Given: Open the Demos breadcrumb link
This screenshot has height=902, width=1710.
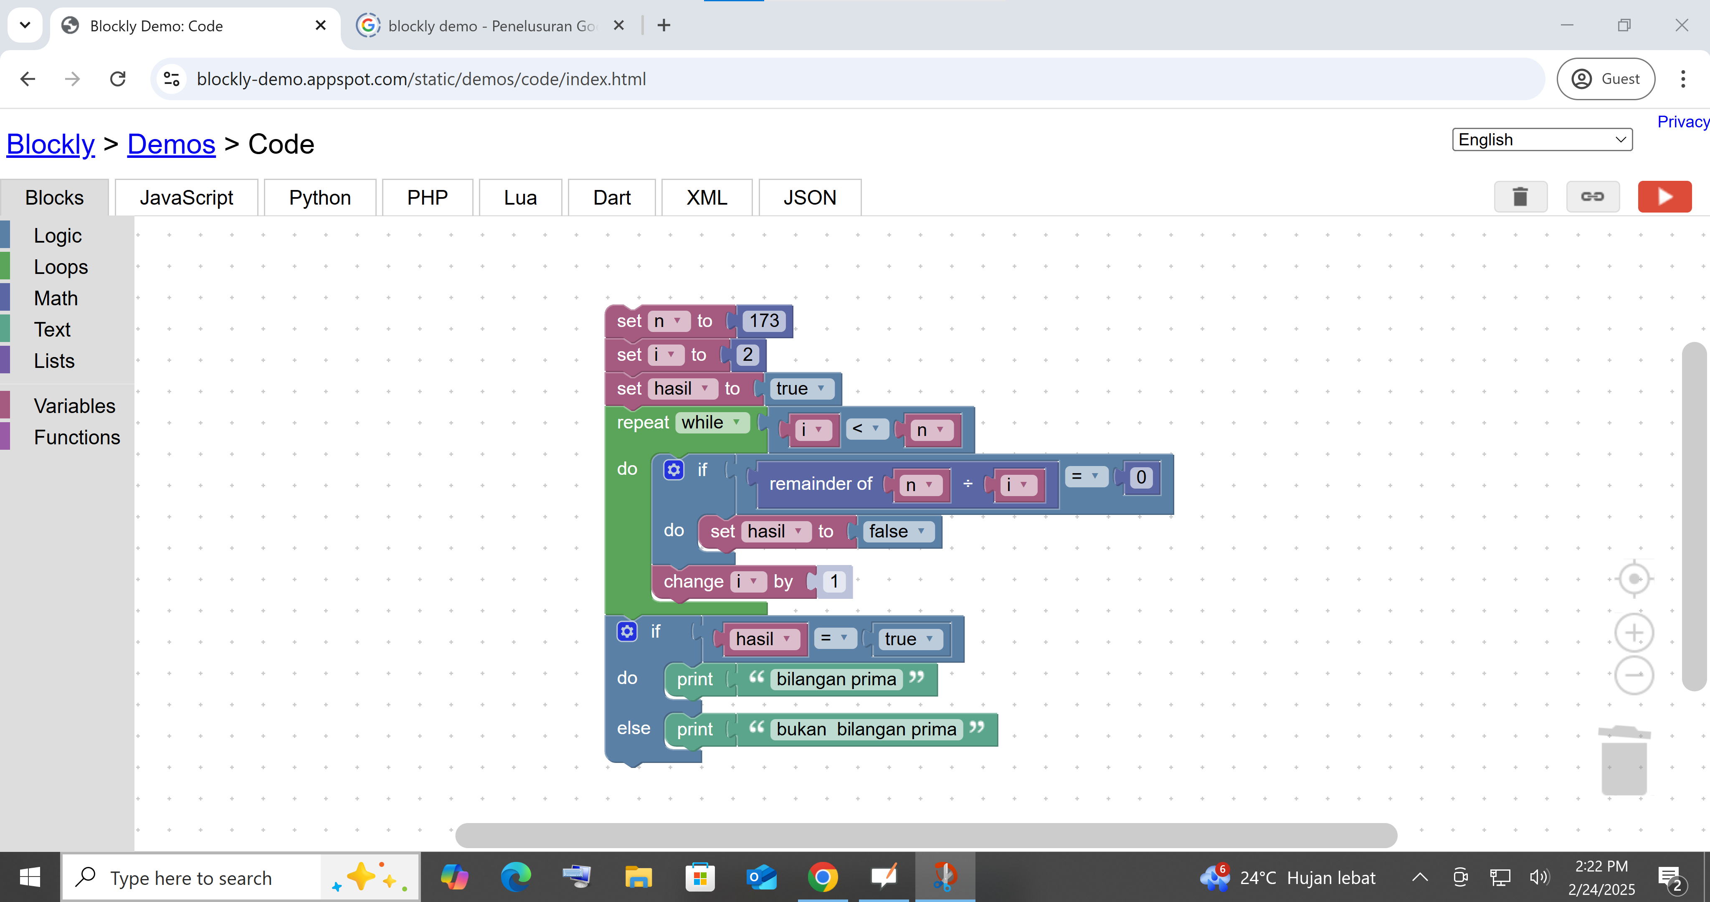Looking at the screenshot, I should pyautogui.click(x=171, y=144).
